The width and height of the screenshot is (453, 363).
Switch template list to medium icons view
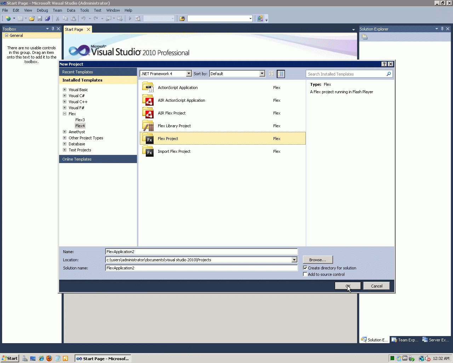tap(281, 74)
